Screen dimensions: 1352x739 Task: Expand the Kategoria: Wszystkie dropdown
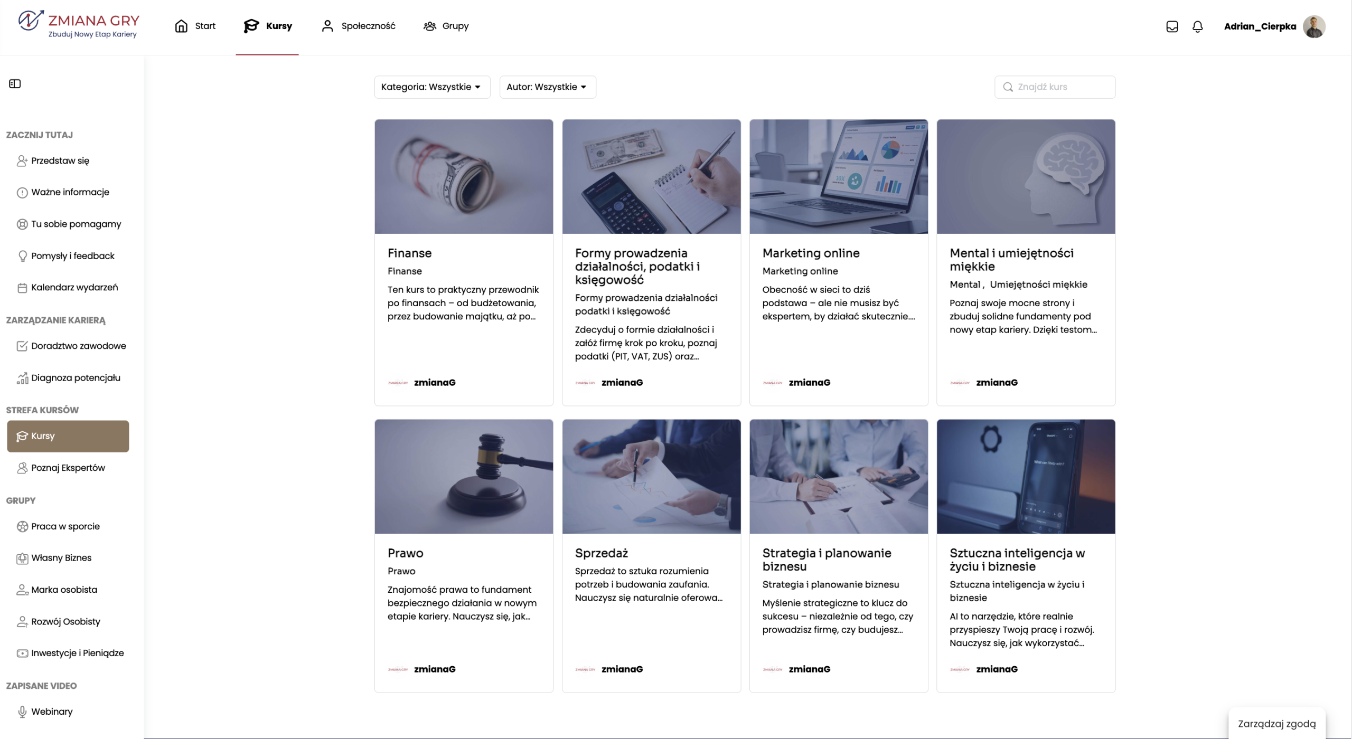coord(431,87)
